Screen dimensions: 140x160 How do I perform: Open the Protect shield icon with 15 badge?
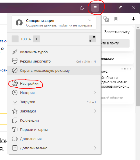click(106, 19)
